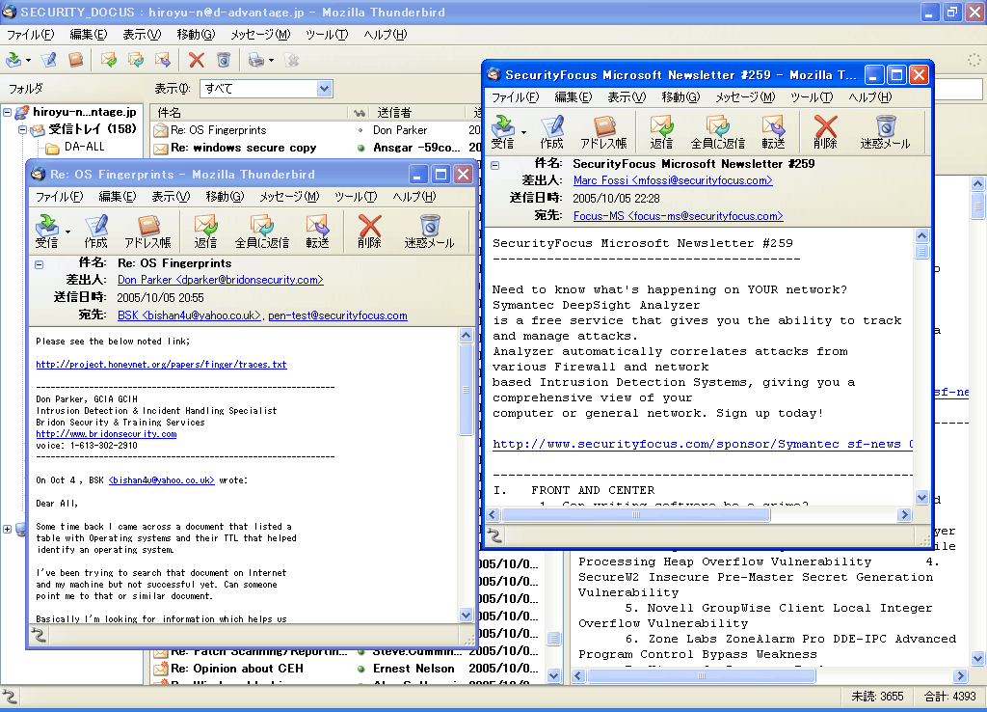Click the Don Parker dparker@bridonsecurity.com sender link
Viewport: 987px width, 712px height.
tap(221, 280)
